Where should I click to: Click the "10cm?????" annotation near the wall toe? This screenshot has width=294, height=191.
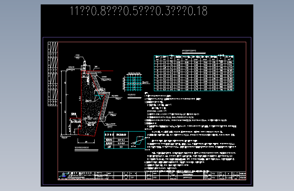pos(111,124)
